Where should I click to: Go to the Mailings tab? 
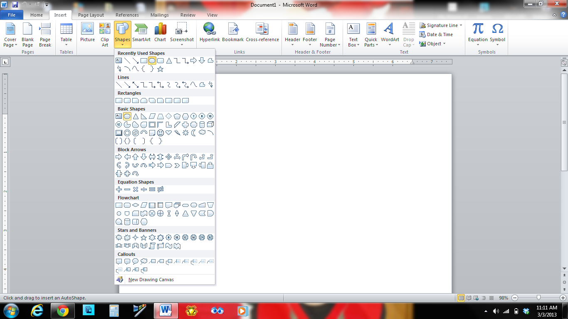(x=160, y=15)
